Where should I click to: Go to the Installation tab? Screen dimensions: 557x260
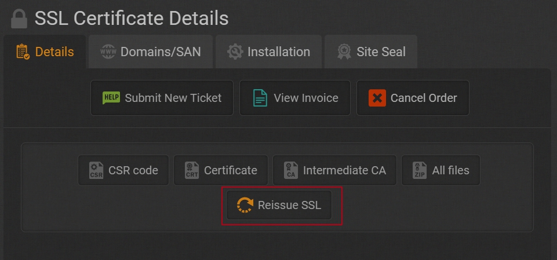tap(269, 52)
